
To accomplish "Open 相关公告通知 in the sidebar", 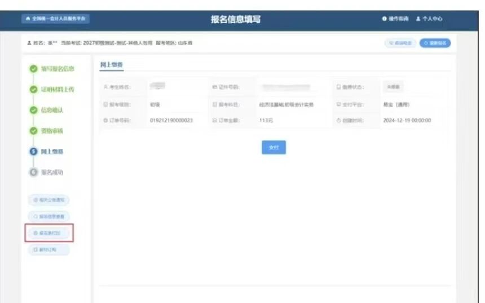I will point(49,200).
